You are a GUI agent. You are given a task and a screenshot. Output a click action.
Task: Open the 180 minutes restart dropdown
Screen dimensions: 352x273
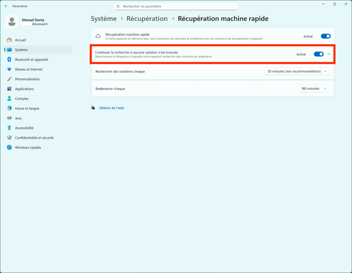pos(314,88)
